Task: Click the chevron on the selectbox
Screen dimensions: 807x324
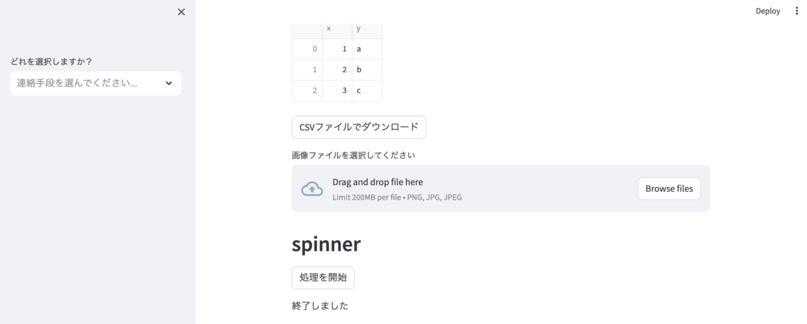Action: (169, 83)
